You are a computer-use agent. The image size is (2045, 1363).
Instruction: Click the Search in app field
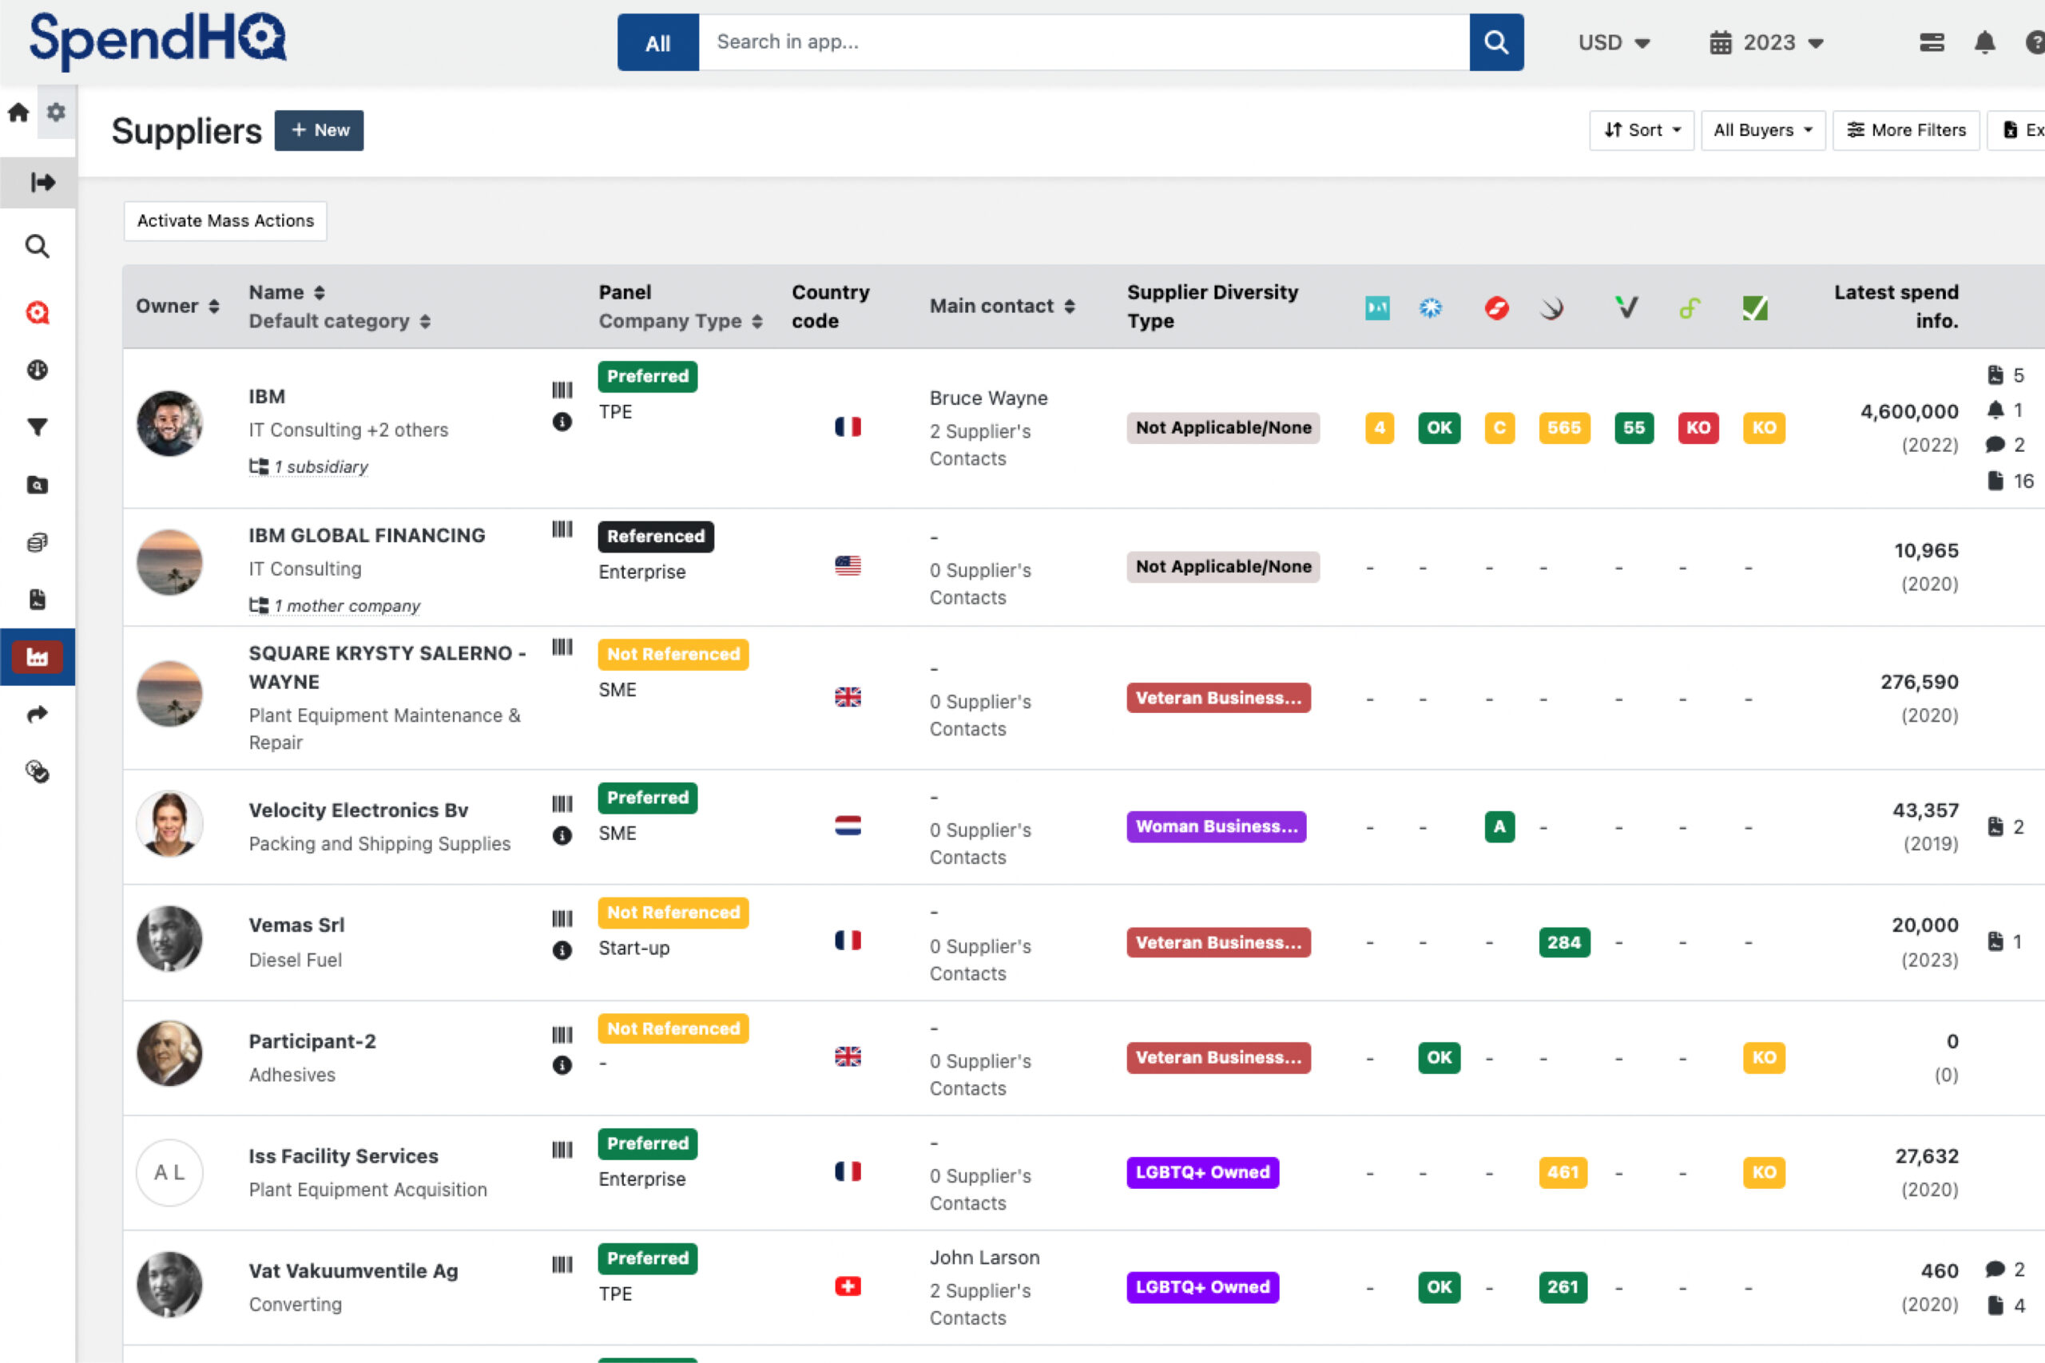coord(1084,42)
